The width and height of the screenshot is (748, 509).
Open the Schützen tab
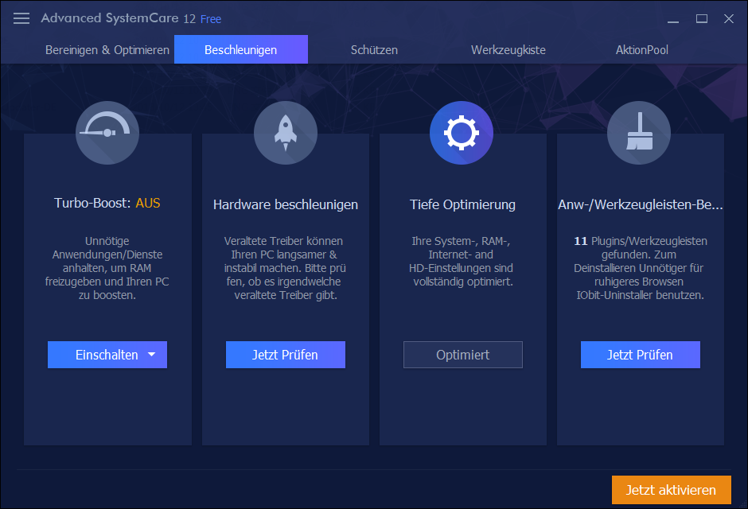pos(375,50)
